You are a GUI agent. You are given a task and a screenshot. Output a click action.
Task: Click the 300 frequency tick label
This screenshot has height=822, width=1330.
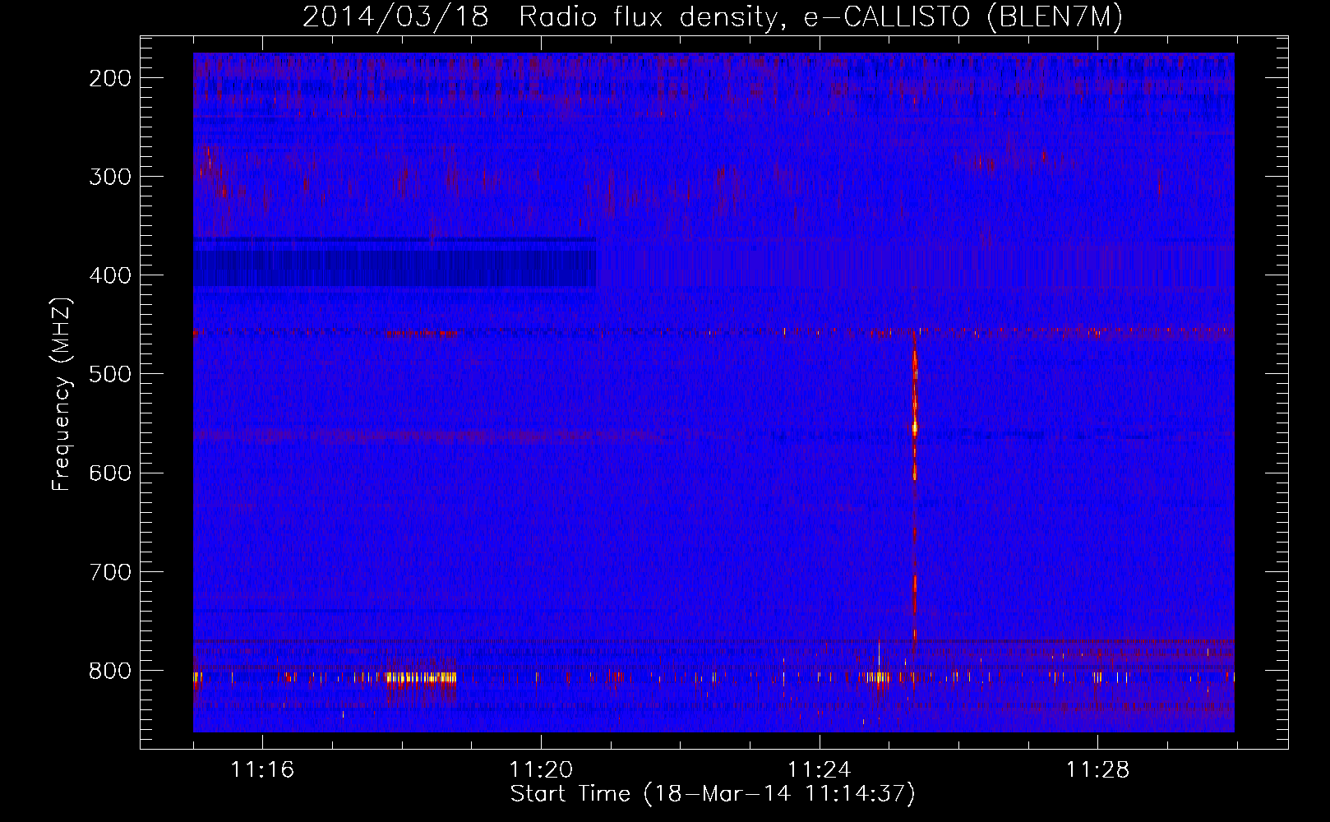pyautogui.click(x=109, y=177)
